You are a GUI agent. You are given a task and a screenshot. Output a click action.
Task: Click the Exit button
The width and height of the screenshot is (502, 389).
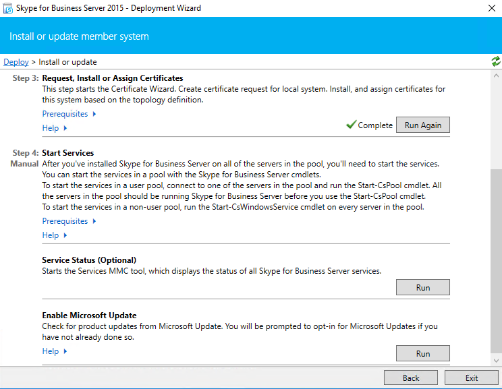[471, 378]
